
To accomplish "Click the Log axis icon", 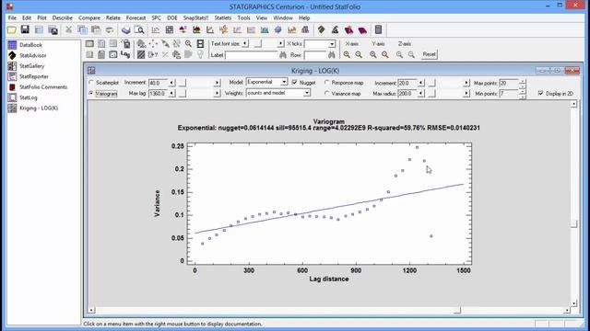I will pos(125,55).
